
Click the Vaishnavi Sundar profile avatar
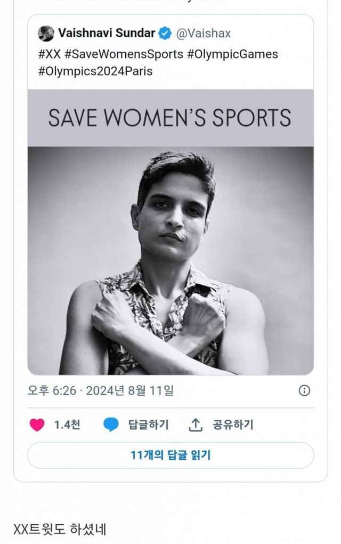click(x=46, y=33)
